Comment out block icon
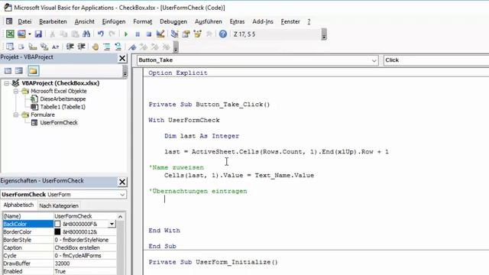489x275 pixels. 107,47
